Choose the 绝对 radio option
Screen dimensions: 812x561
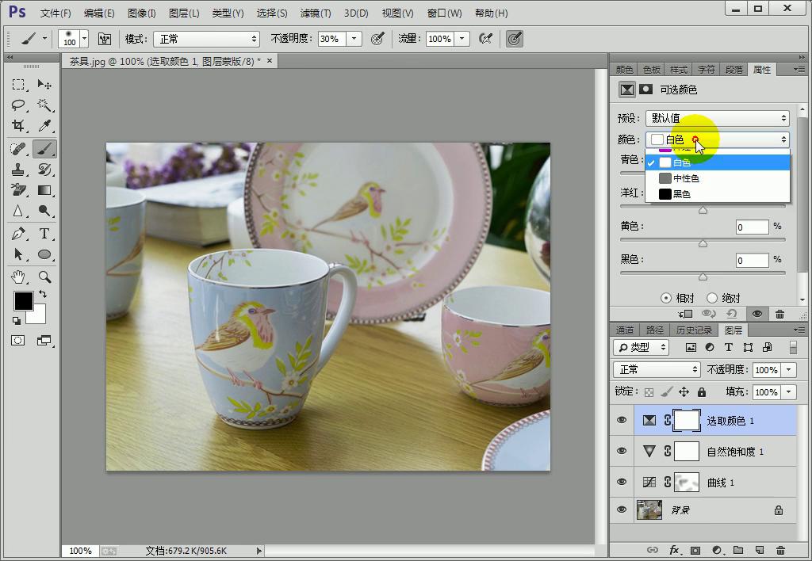[712, 298]
